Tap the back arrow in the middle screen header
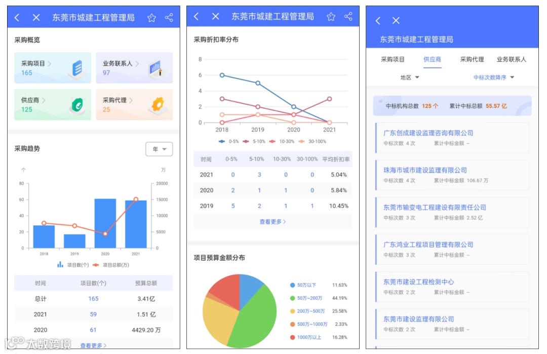The image size is (547, 354). click(x=197, y=16)
